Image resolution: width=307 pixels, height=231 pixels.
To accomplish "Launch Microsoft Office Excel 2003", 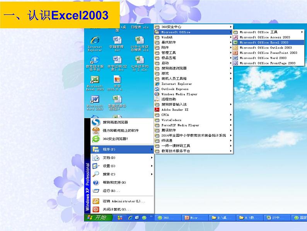I will tap(268, 42).
